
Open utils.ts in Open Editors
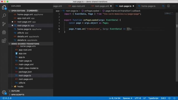(x=31, y=33)
